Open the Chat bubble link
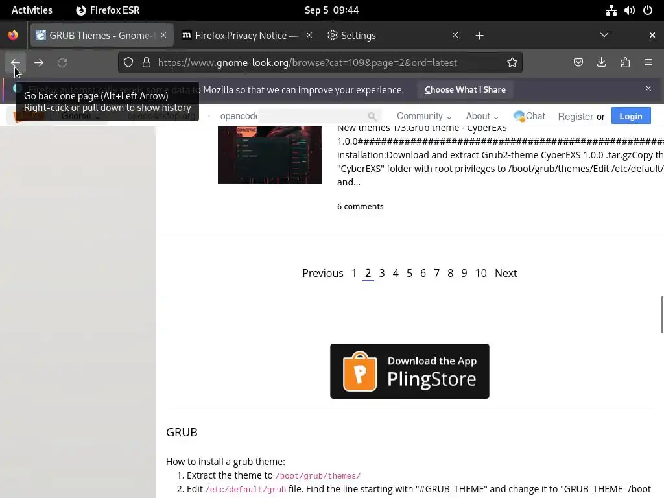This screenshot has width=664, height=498. click(x=529, y=116)
